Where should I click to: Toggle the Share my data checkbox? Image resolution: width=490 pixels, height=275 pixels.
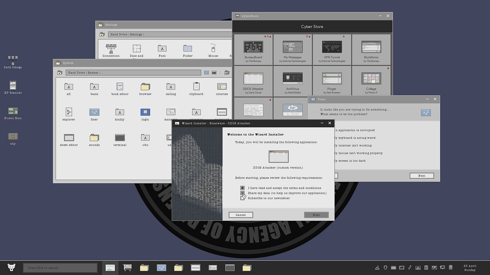[x=242, y=193]
